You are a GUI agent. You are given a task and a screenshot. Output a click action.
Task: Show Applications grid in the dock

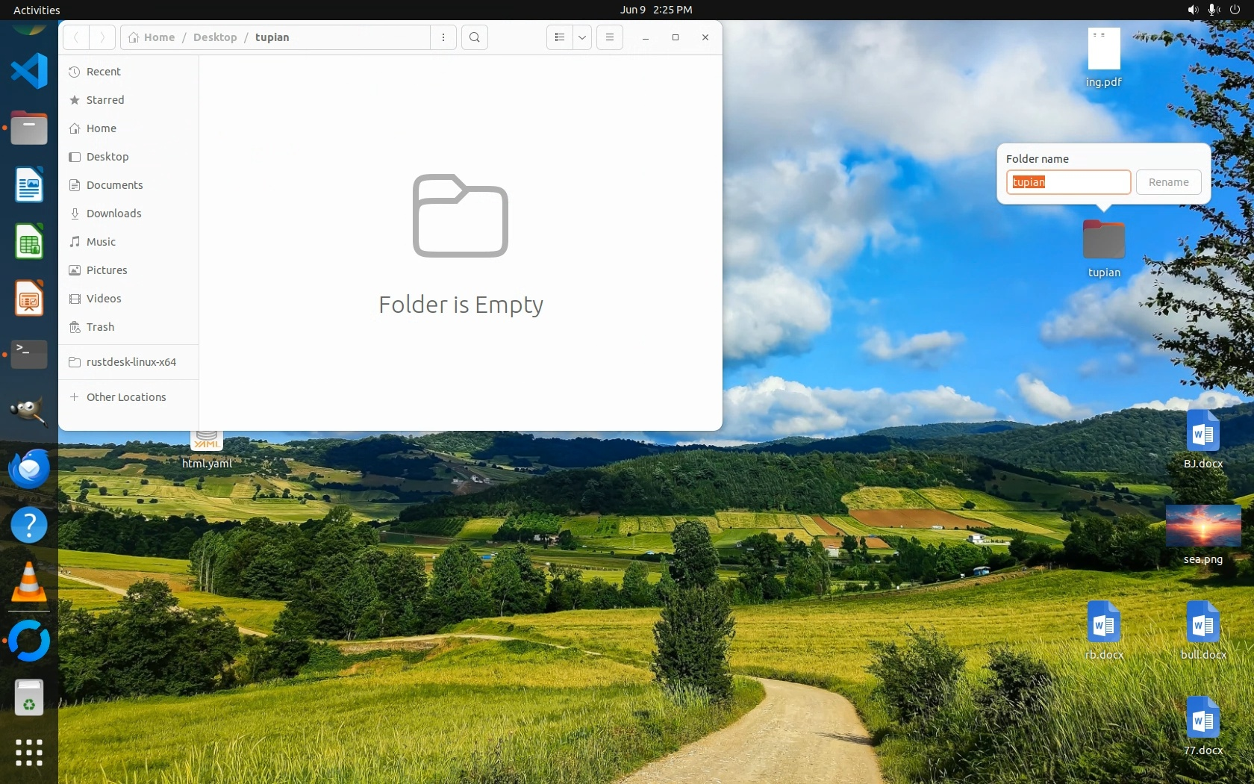click(29, 752)
